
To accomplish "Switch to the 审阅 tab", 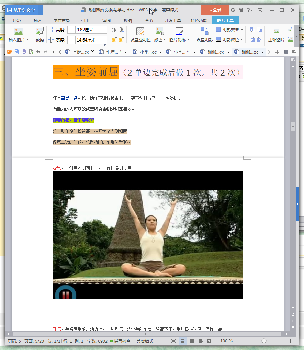I will point(106,20).
